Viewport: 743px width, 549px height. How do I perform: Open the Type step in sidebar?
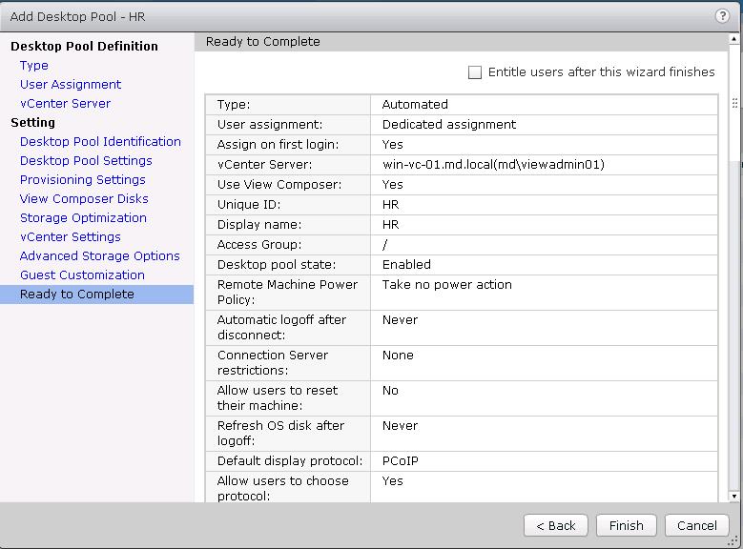tap(34, 66)
